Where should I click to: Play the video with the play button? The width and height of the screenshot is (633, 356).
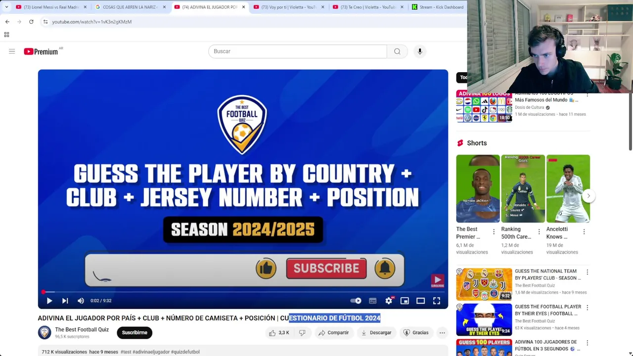point(49,301)
